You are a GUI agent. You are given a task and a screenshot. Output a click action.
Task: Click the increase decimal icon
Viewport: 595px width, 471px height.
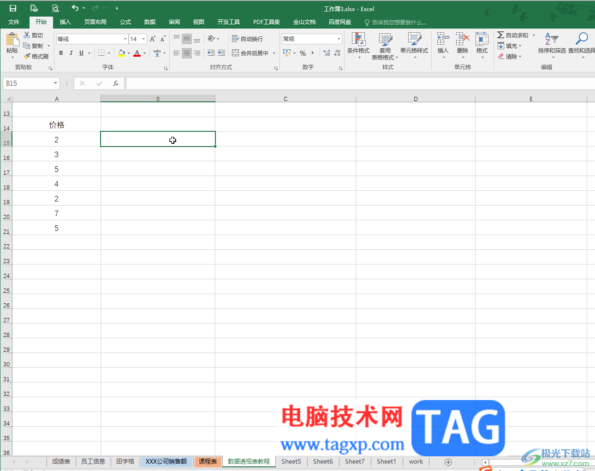point(327,53)
